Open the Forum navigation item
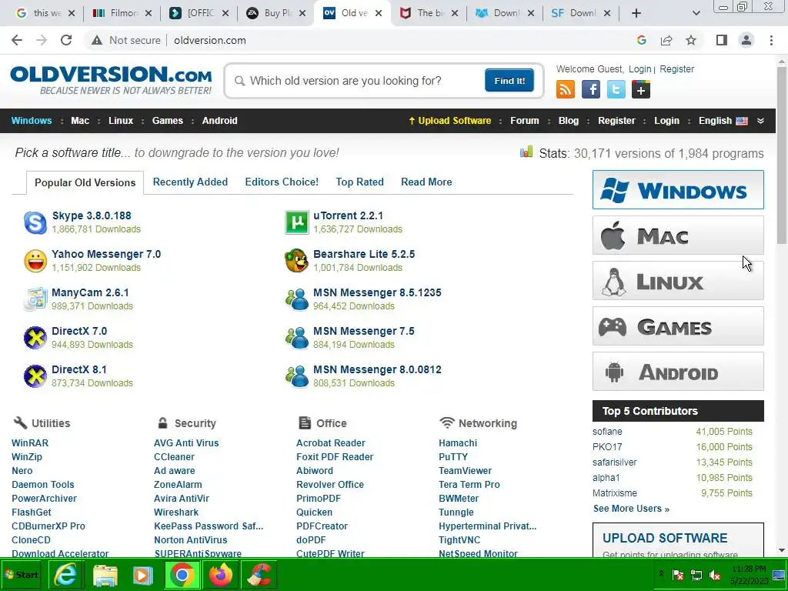 (524, 121)
